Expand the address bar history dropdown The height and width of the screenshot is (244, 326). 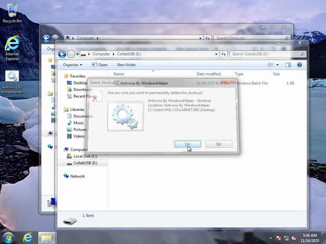tap(216, 54)
